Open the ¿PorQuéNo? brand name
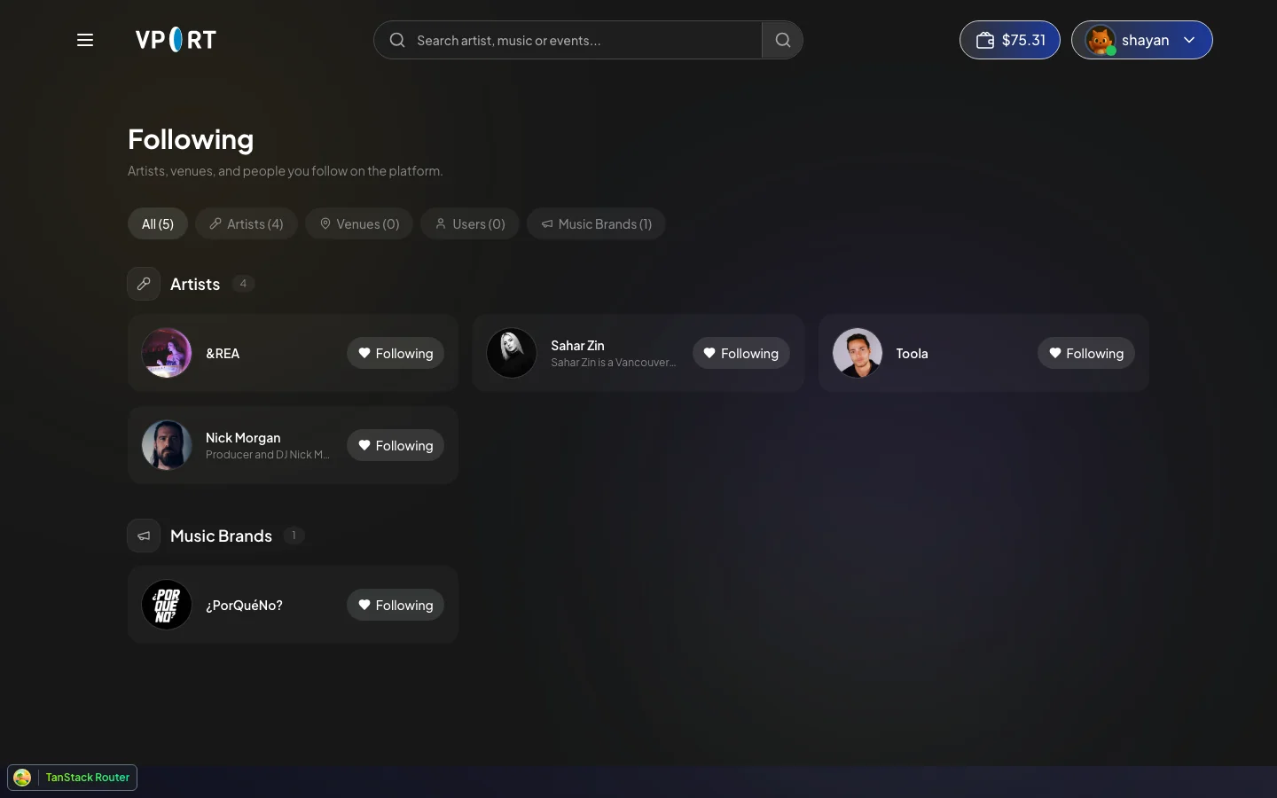The image size is (1277, 798). [x=244, y=605]
